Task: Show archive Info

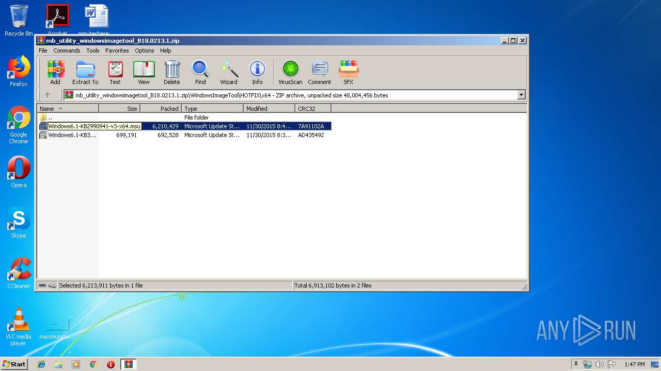Action: click(257, 72)
